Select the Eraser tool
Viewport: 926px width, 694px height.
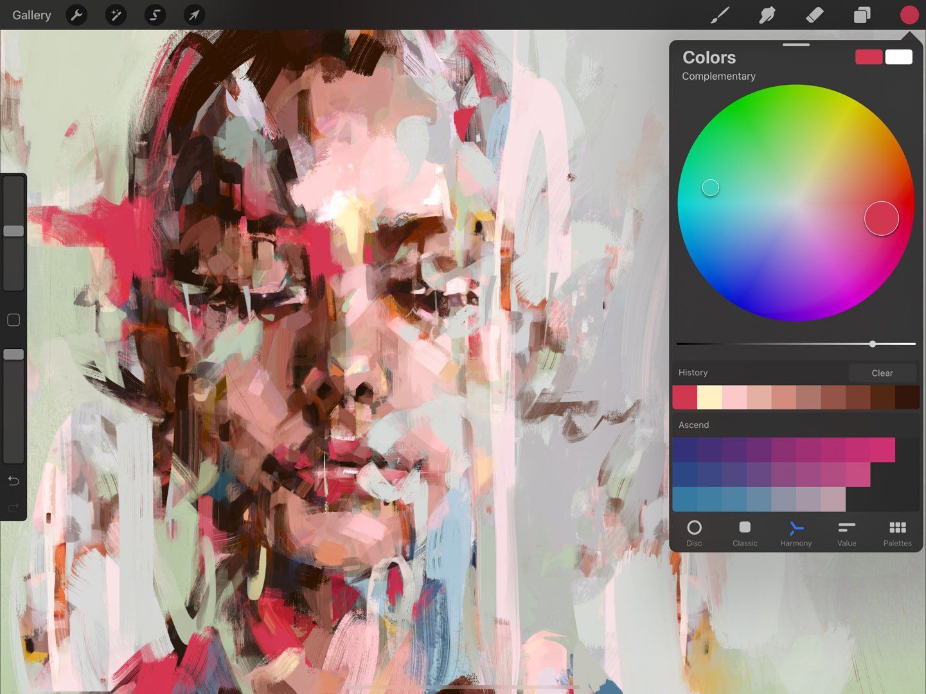pos(814,15)
